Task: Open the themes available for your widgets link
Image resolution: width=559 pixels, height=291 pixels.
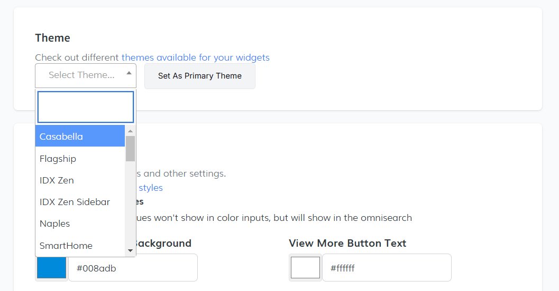Action: tap(195, 57)
